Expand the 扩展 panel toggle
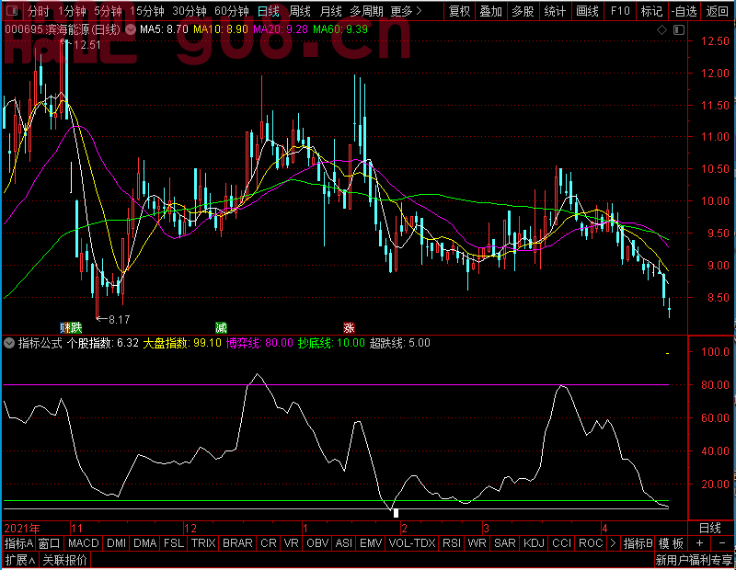Screen dimensions: 736x570 [x=20, y=560]
